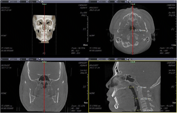177x113 pixels.
Task: Open the Config dropdown in the axial view toolbar
Action: (122, 2)
